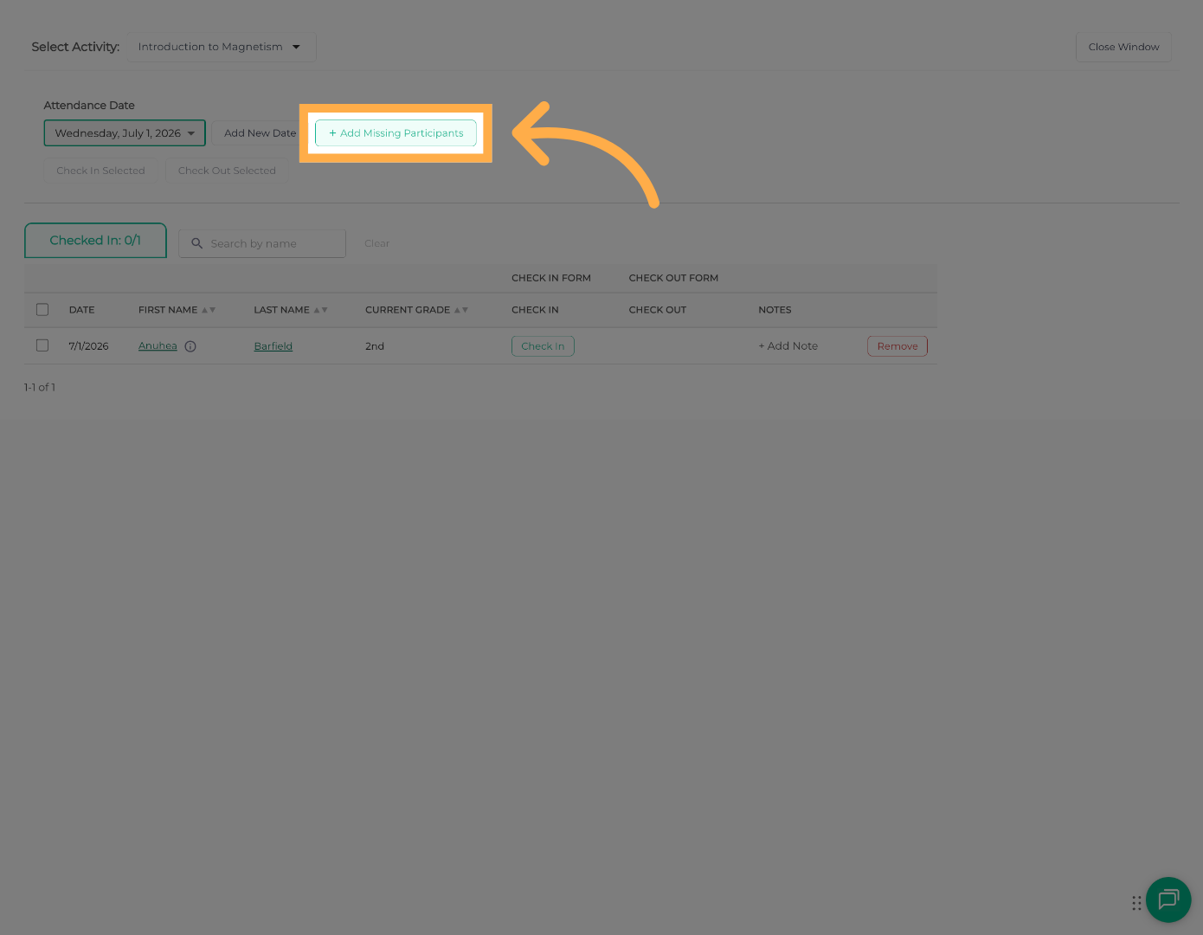Click Check In Selected button
This screenshot has width=1203, height=935.
pyautogui.click(x=100, y=171)
